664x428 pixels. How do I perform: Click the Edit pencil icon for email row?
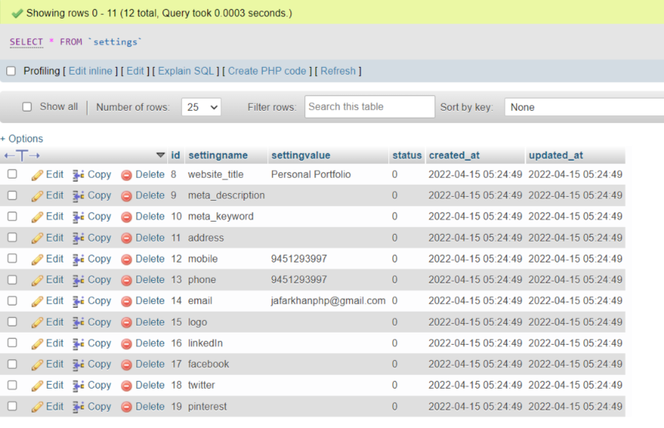point(37,301)
